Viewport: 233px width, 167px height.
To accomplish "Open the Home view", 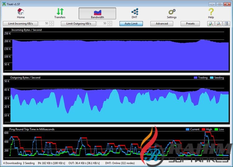I will [x=21, y=14].
